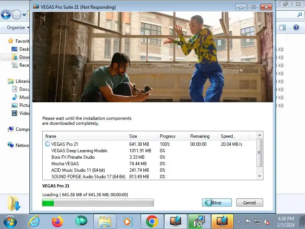Select ACID Music Studio 11 (64-bit) row
This screenshot has width=305, height=229.
149,170
